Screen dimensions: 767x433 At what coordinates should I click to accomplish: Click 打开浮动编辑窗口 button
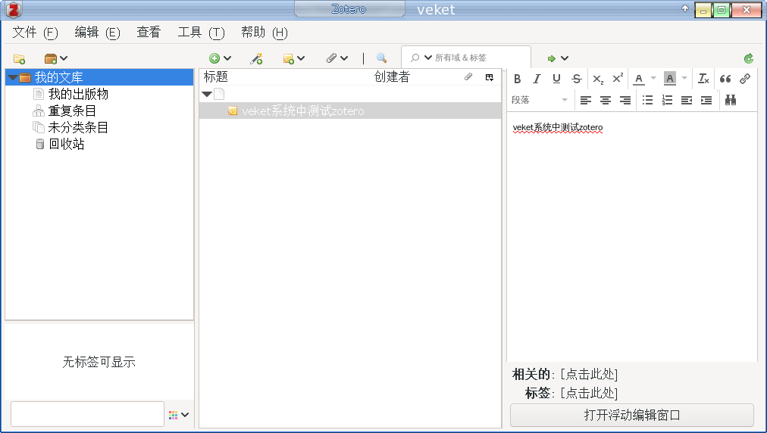click(x=632, y=416)
